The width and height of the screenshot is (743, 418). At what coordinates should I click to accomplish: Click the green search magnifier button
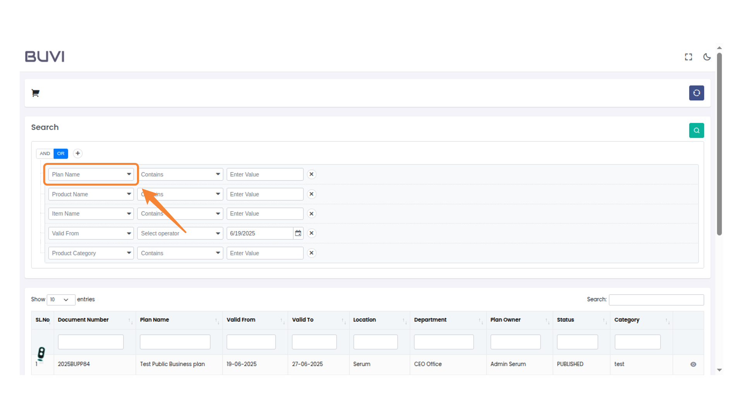click(x=696, y=130)
